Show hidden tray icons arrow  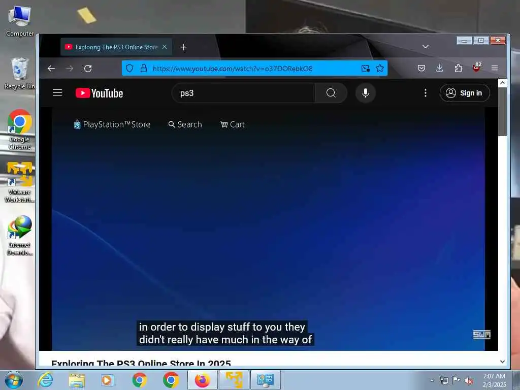click(x=432, y=380)
